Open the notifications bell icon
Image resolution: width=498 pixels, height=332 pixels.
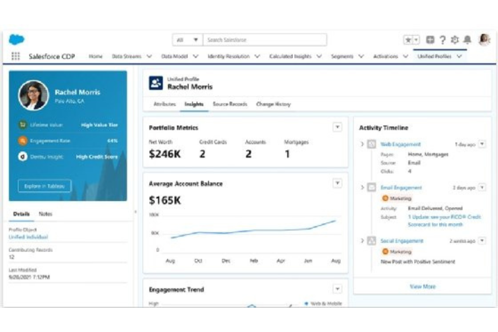(467, 40)
